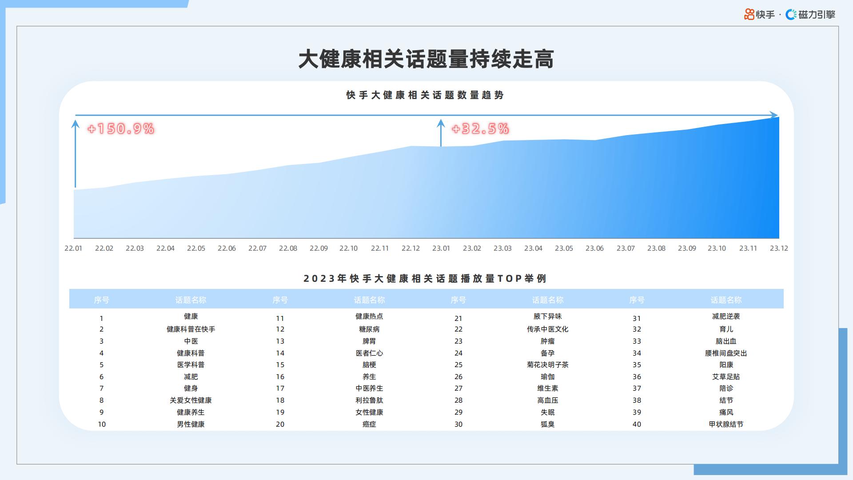Select the topic 女性健康 in row 19
The image size is (853, 480).
[x=369, y=412]
